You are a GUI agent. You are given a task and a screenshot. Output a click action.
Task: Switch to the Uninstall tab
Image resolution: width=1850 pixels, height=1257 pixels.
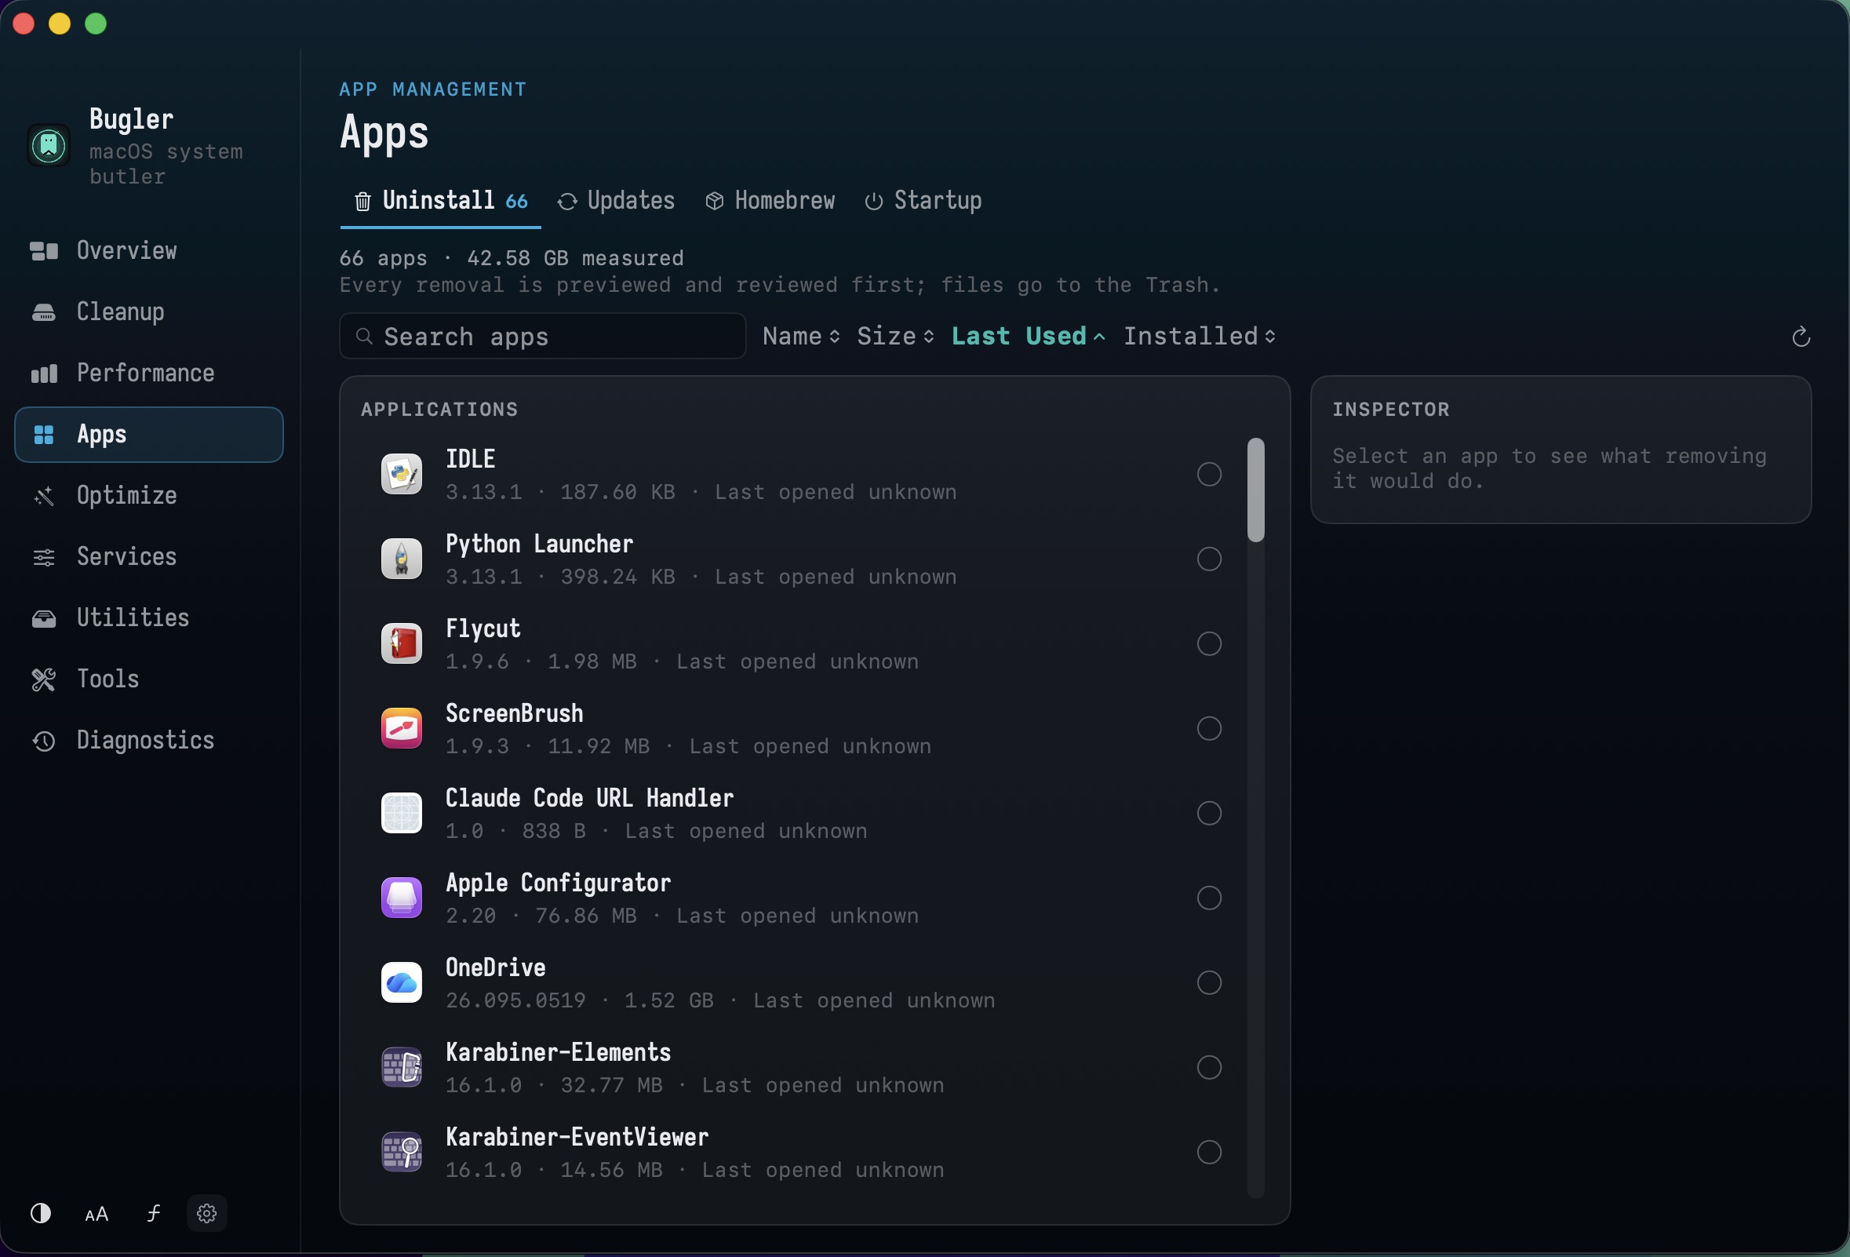tap(440, 201)
